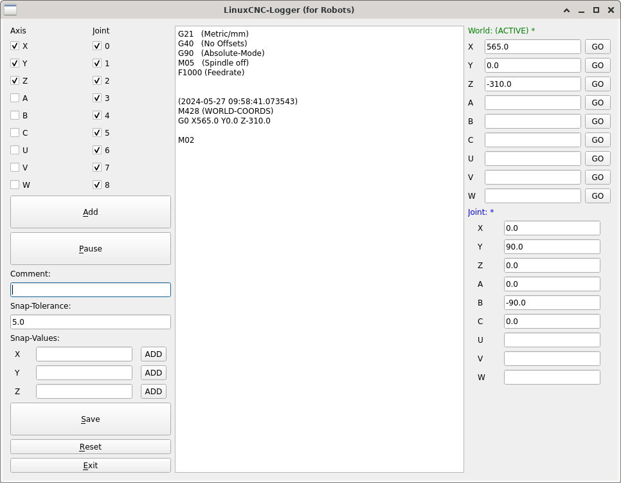Click the World B input field
This screenshot has height=483, width=621.
533,122
